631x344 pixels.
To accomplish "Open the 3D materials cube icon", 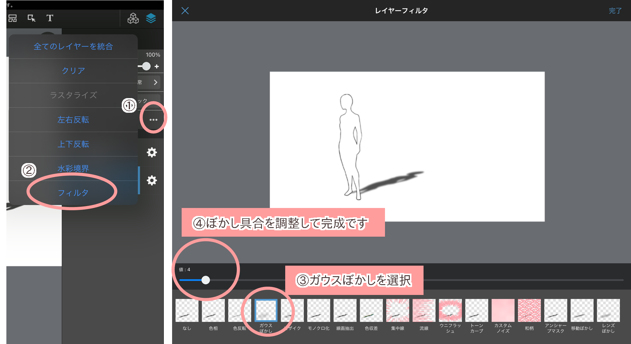I will pyautogui.click(x=133, y=18).
